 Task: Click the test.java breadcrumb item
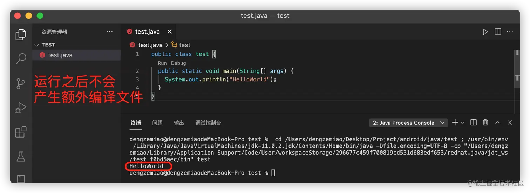[x=150, y=45]
